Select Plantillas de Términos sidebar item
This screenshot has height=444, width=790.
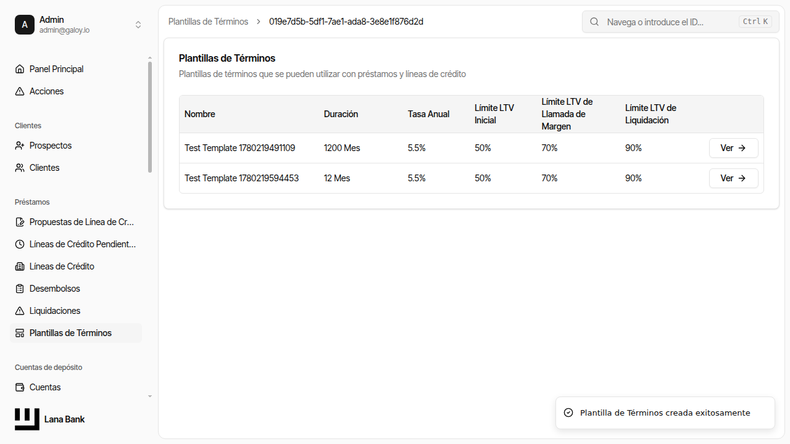[x=76, y=333]
